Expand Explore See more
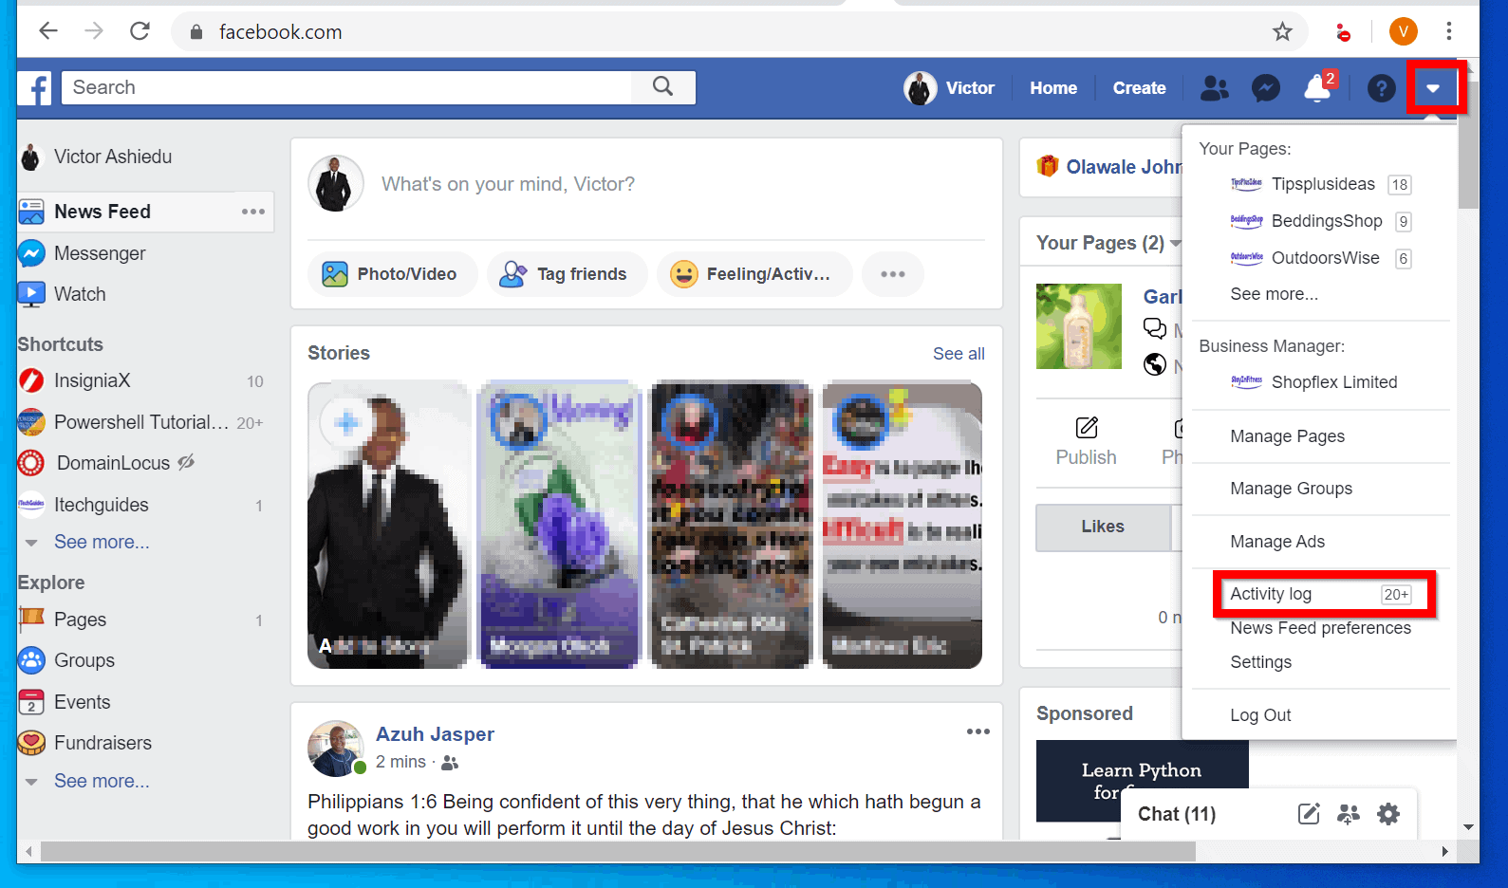The height and width of the screenshot is (888, 1508). [x=102, y=781]
